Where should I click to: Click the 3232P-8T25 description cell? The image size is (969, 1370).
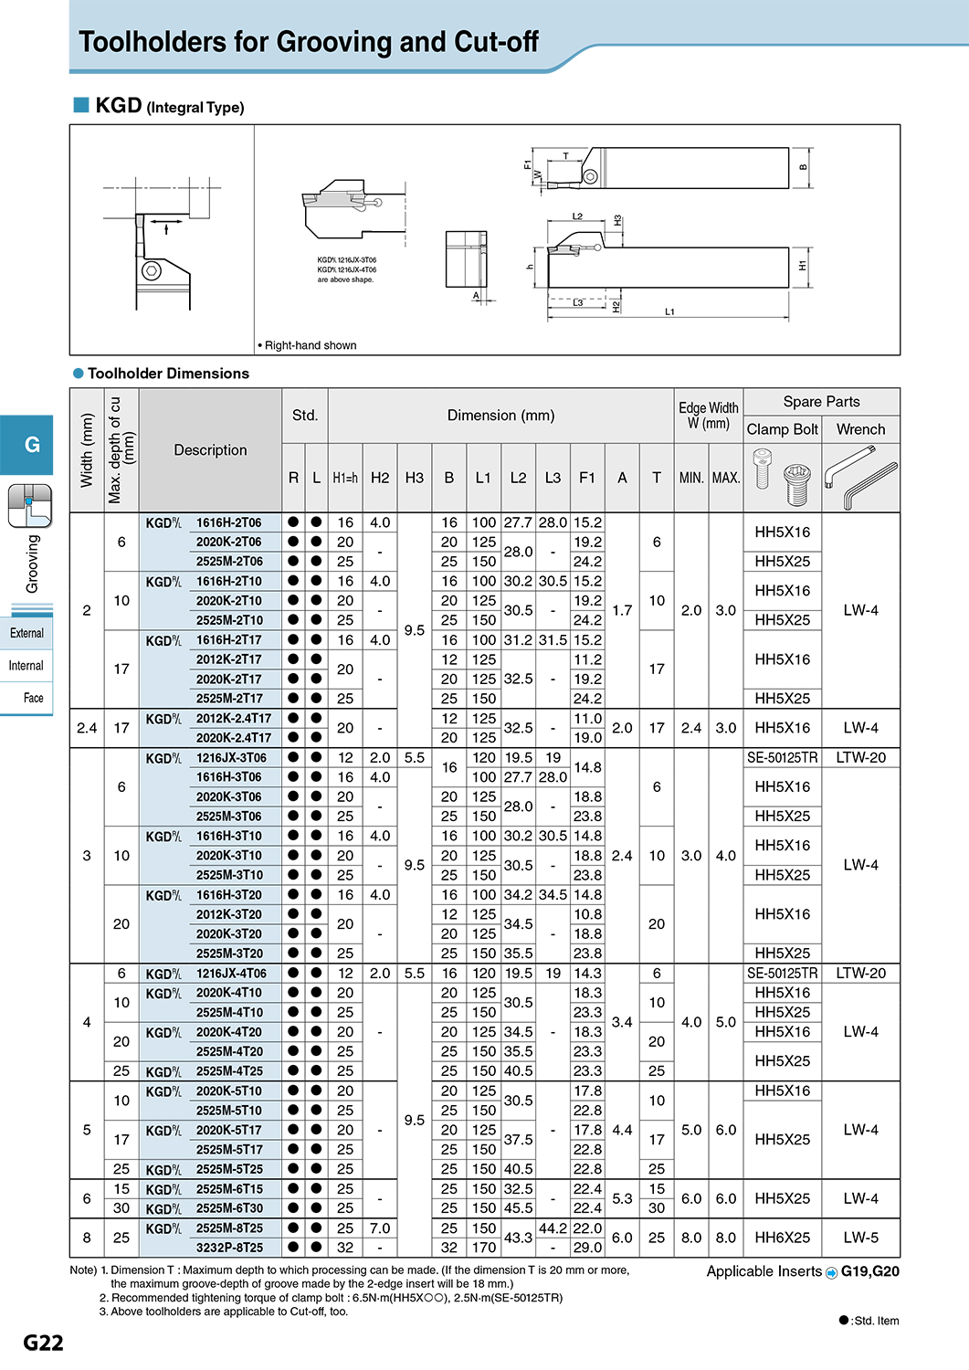point(229,1248)
